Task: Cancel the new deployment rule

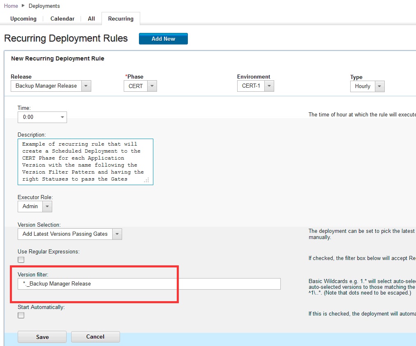Action: [95, 337]
